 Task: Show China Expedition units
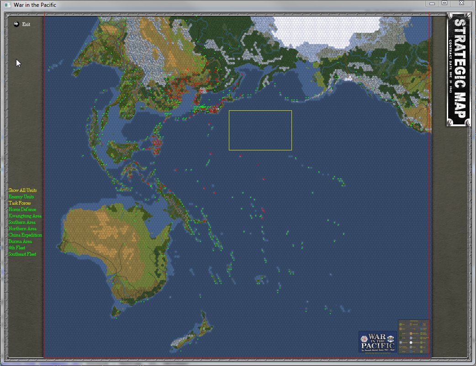[25, 235]
